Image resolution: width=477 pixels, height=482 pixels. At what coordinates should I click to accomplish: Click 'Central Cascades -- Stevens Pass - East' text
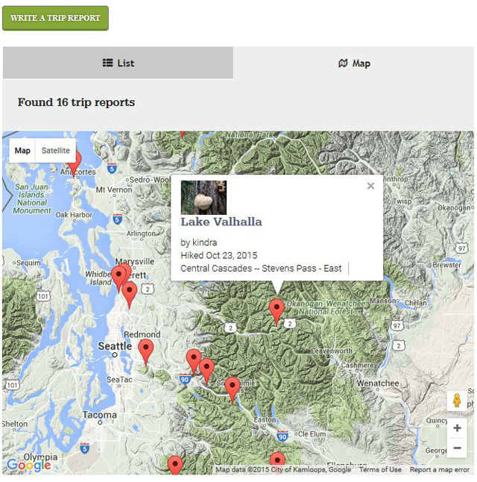(261, 269)
